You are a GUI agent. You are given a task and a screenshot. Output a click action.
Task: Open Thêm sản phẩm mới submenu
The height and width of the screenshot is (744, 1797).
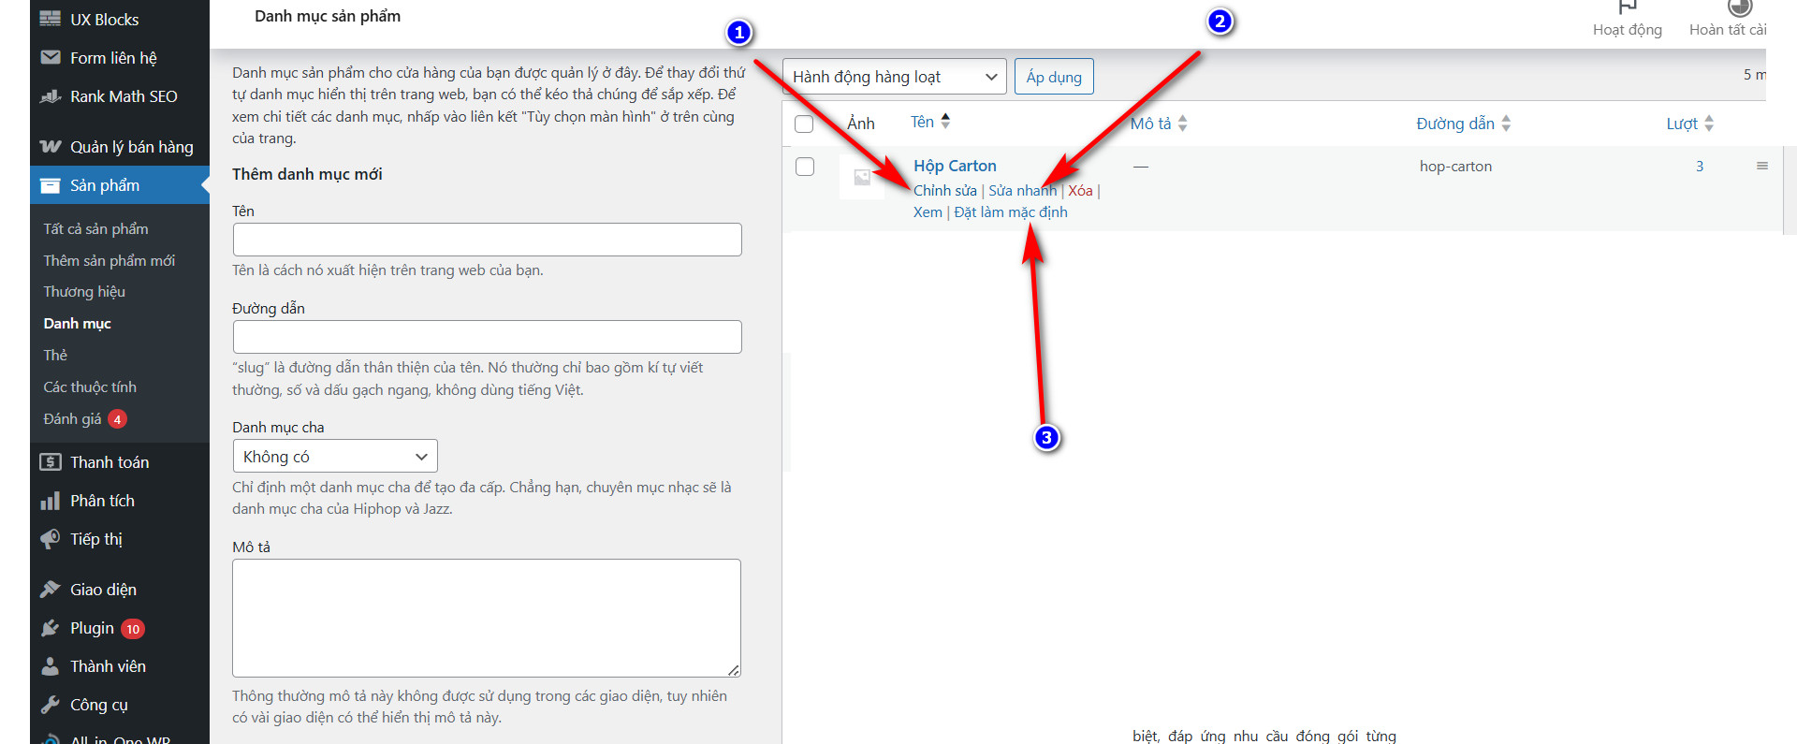click(x=109, y=260)
